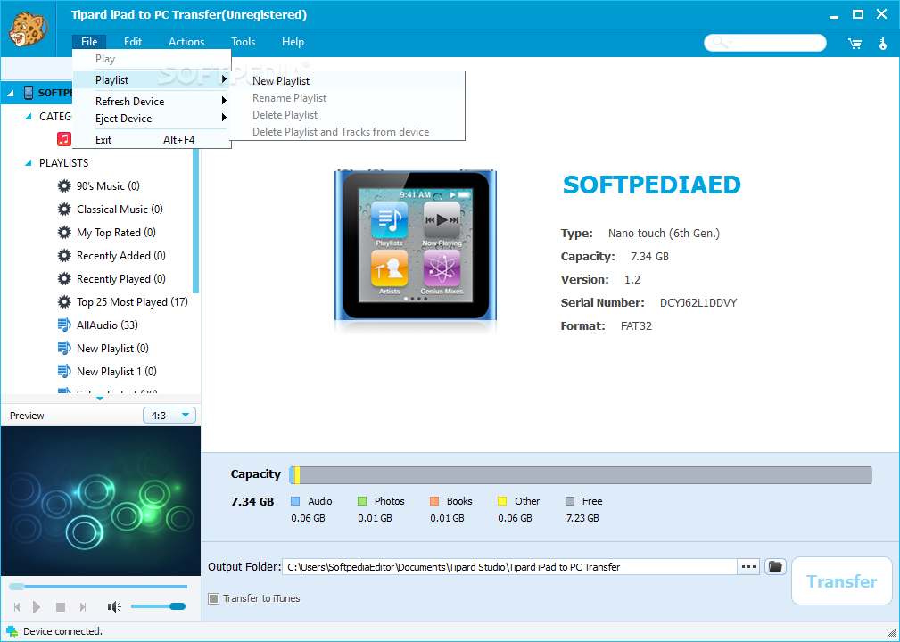Browse output folder with ellipsis button

[x=748, y=567]
